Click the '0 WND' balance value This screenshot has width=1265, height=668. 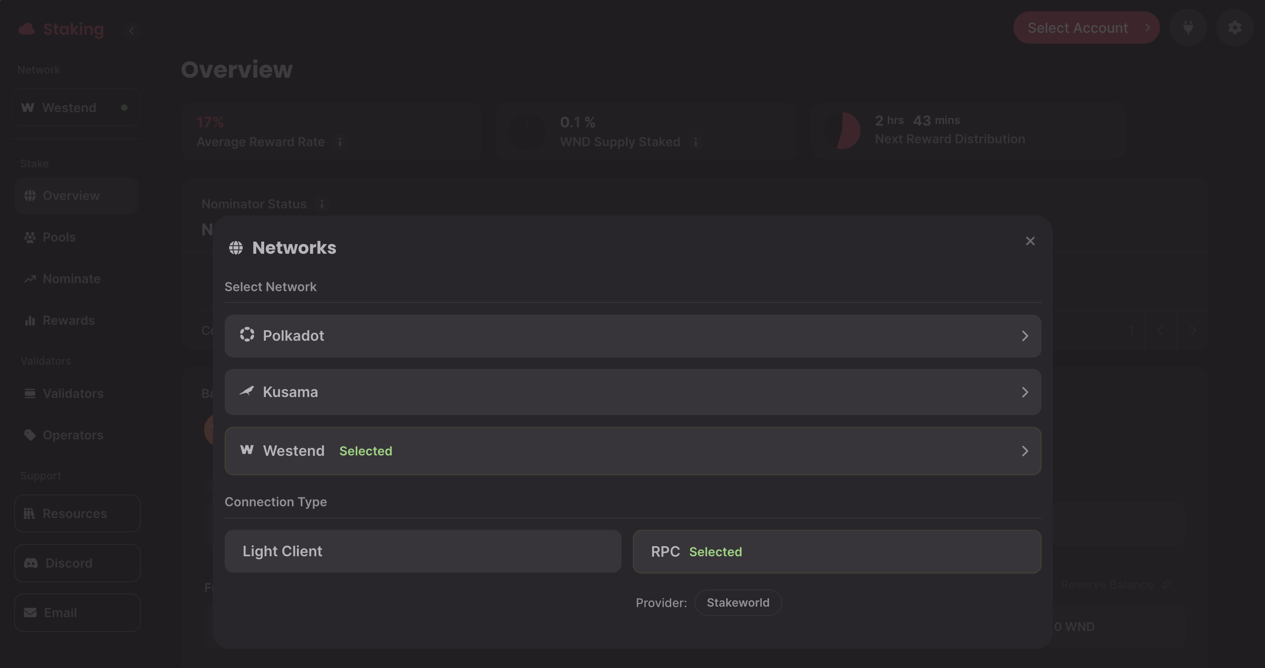(1074, 627)
